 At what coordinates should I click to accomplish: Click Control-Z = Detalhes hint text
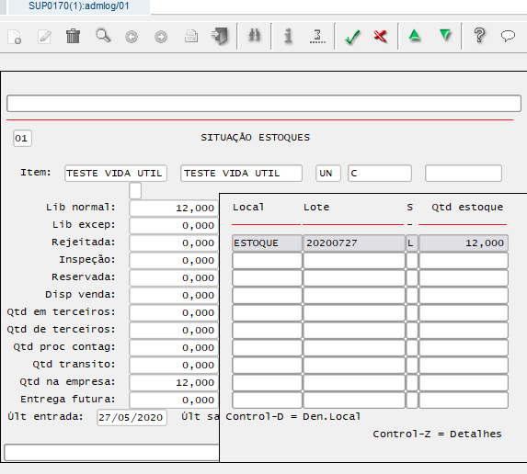click(x=437, y=434)
